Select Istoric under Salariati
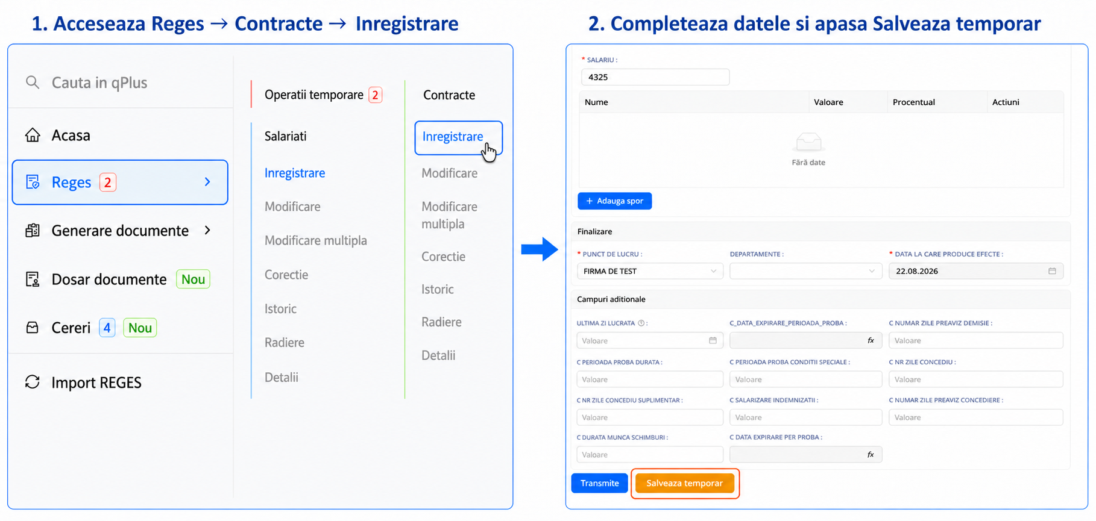This screenshot has width=1096, height=521. point(280,309)
